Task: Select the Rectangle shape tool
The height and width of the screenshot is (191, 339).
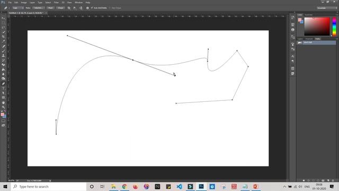Action: [x=3, y=98]
